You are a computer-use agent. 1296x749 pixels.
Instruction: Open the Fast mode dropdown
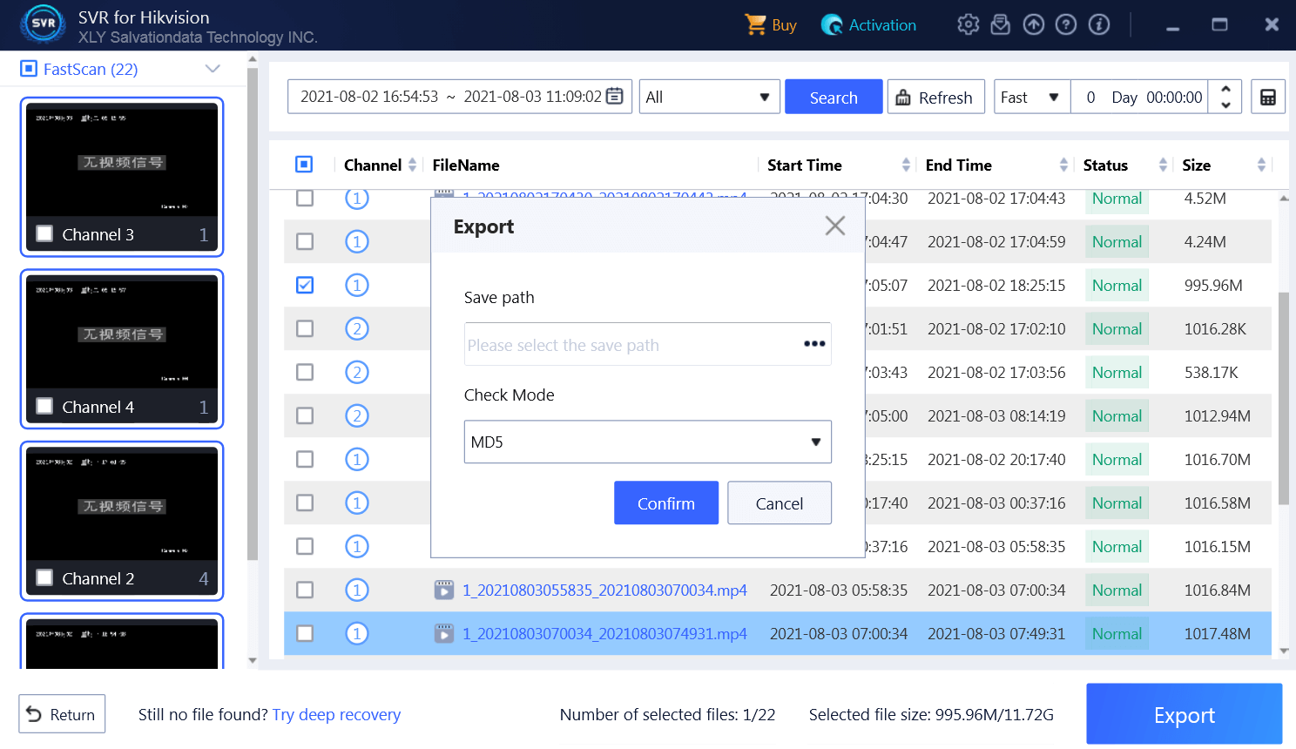pos(1031,98)
